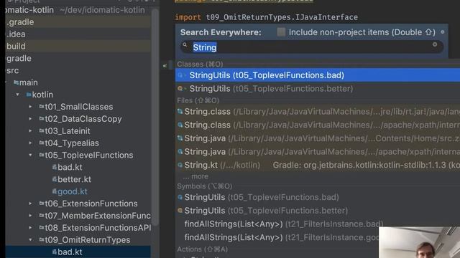
Task: Click the Classes section header
Action: (x=200, y=64)
